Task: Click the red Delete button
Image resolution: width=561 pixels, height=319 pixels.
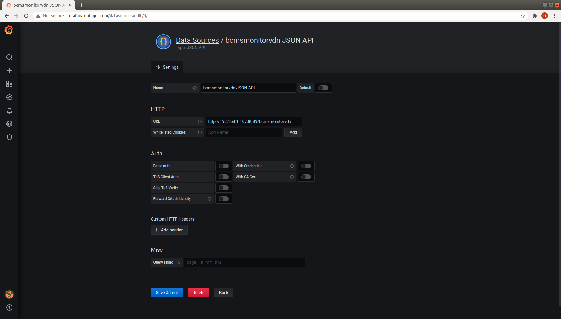Action: pyautogui.click(x=198, y=293)
